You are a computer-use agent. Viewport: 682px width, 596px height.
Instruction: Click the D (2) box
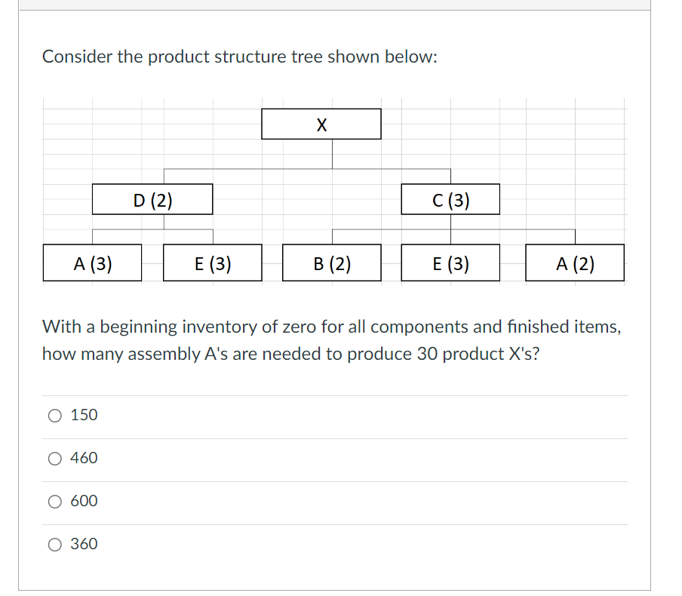(x=152, y=199)
